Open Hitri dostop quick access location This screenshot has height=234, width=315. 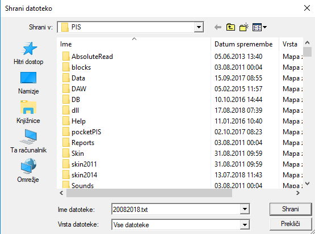pyautogui.click(x=28, y=53)
